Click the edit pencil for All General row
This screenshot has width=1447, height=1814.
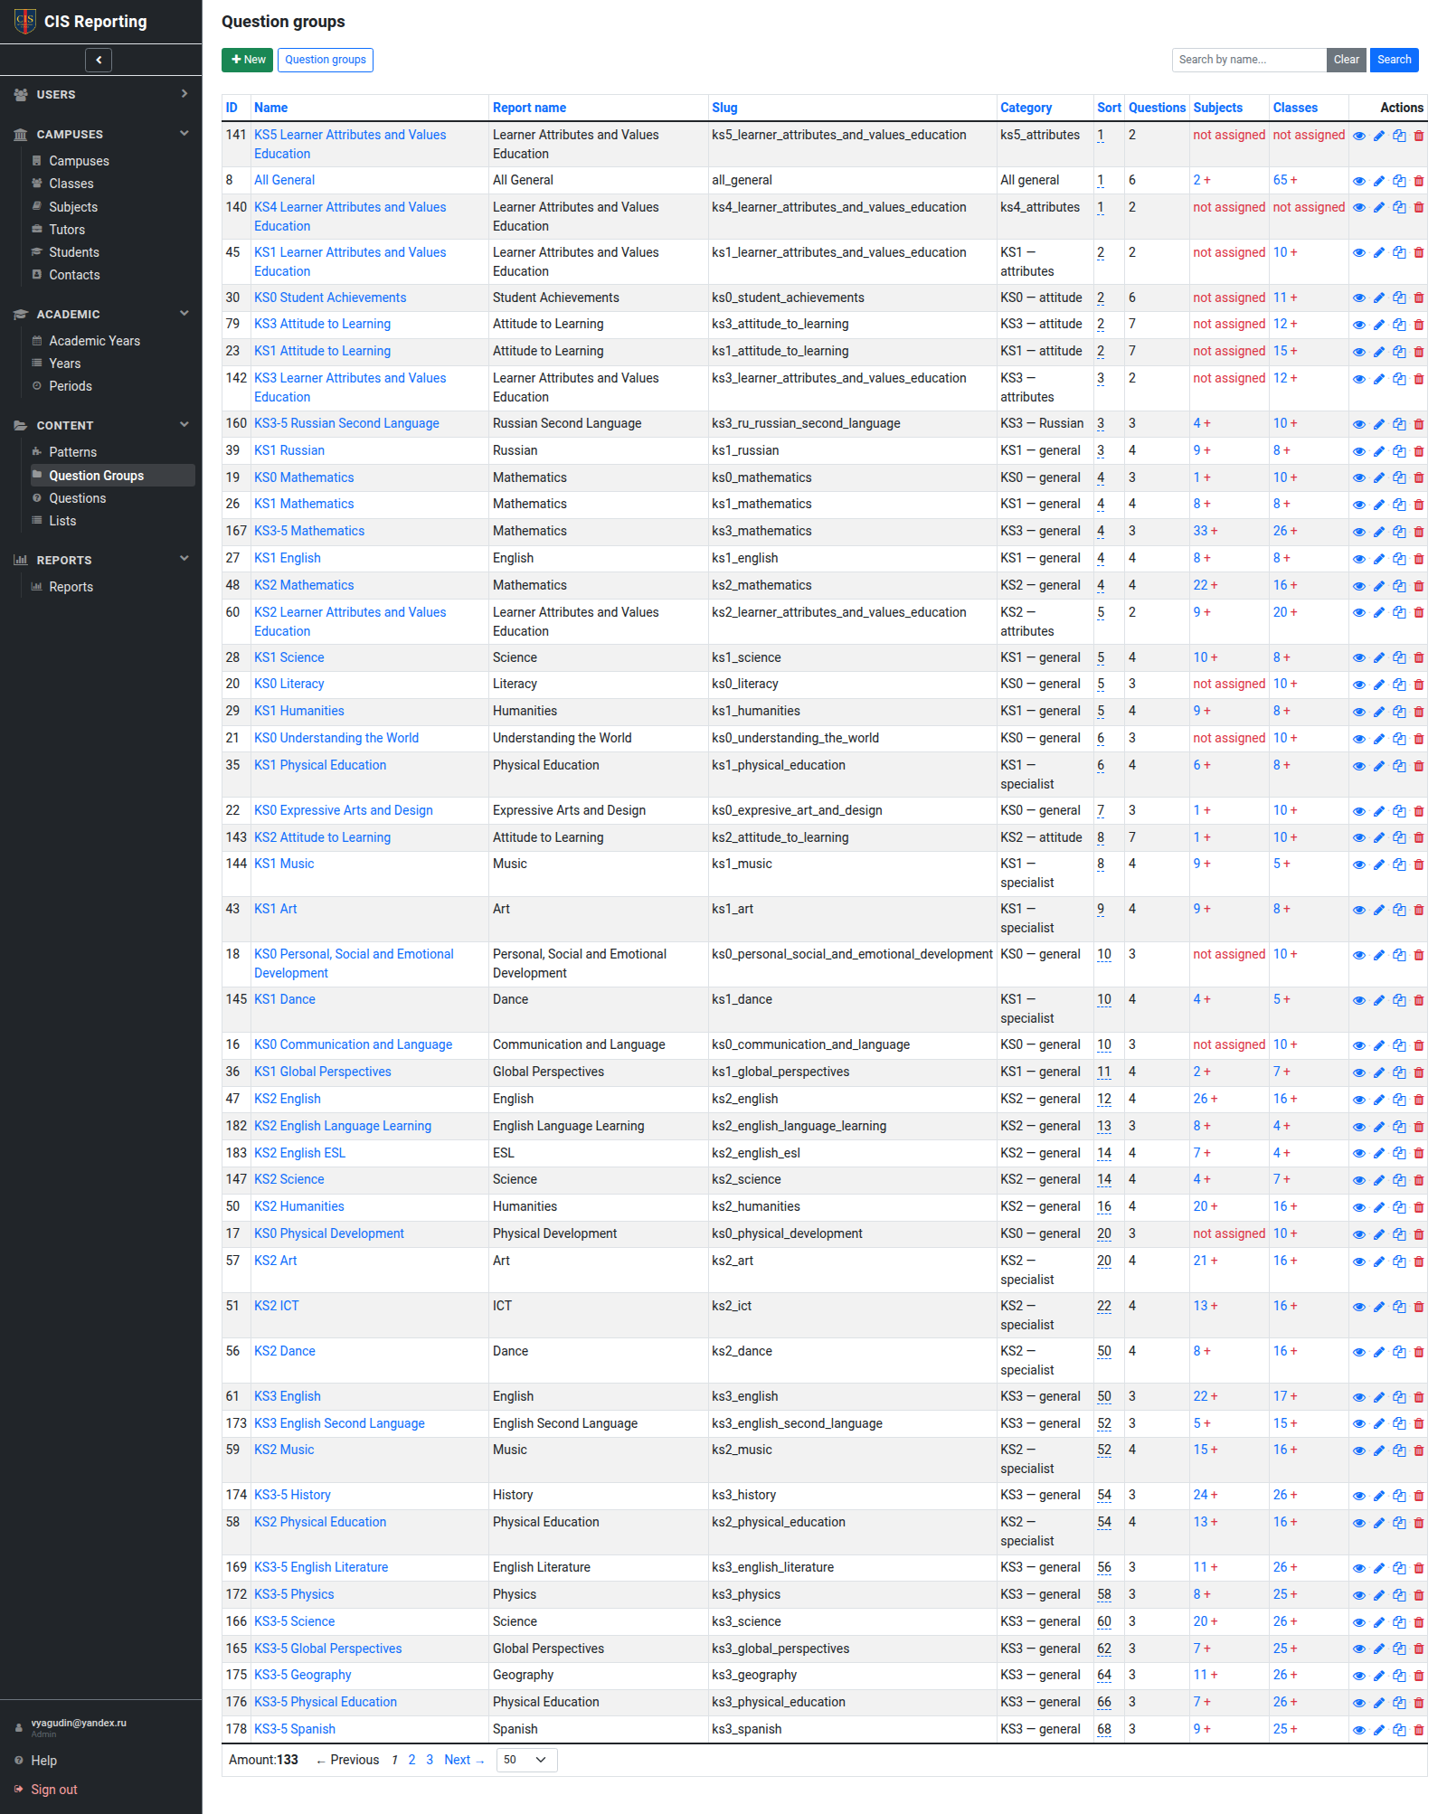pos(1379,181)
